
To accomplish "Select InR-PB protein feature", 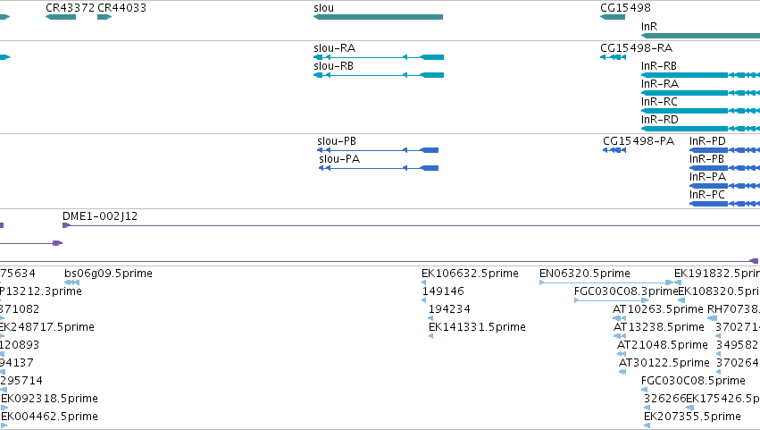I will (x=724, y=168).
